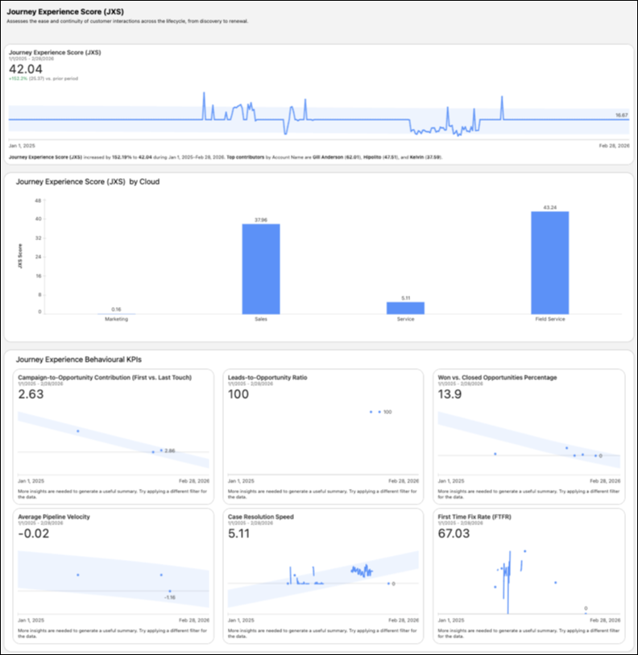
Task: Click the 'Journey Experience Behavioural KPIs' heading
Action: point(79,359)
